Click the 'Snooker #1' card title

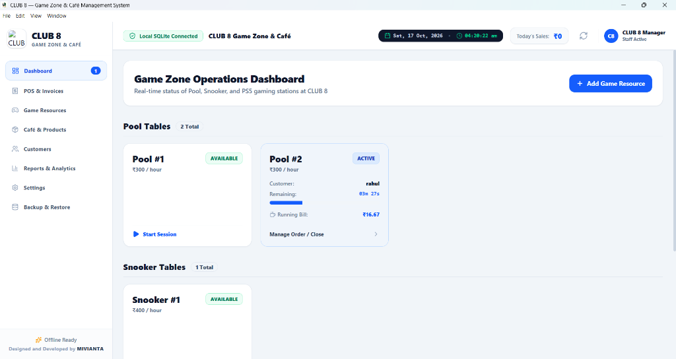156,300
